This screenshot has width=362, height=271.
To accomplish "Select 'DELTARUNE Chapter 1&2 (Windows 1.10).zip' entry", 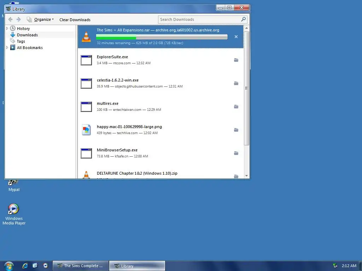I will pos(137,173).
